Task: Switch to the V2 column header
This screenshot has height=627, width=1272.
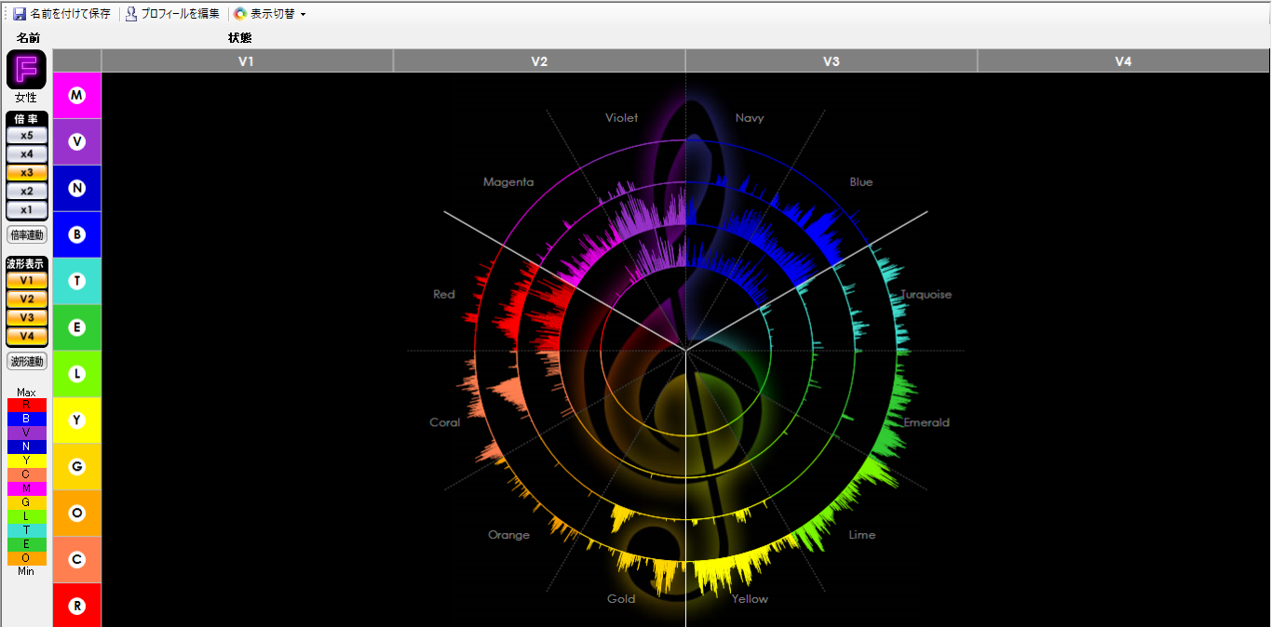Action: (x=539, y=61)
